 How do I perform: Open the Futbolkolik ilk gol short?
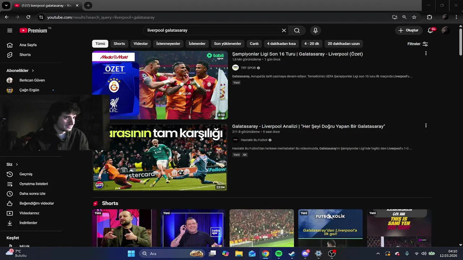(330, 228)
